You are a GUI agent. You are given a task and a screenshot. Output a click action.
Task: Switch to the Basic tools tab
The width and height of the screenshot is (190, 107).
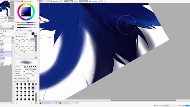[x=17, y=31]
